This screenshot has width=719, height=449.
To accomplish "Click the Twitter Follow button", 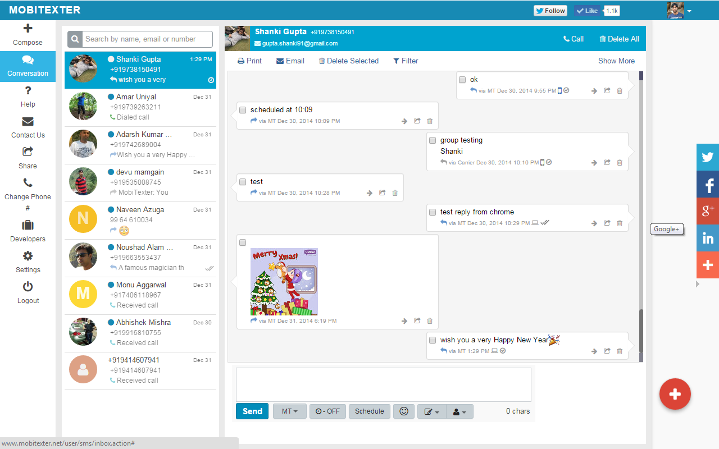I will [x=550, y=11].
